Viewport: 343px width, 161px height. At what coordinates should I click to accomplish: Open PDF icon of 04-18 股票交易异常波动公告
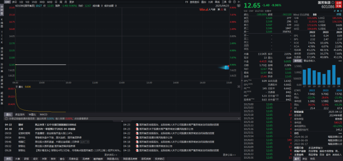(x=137, y=146)
